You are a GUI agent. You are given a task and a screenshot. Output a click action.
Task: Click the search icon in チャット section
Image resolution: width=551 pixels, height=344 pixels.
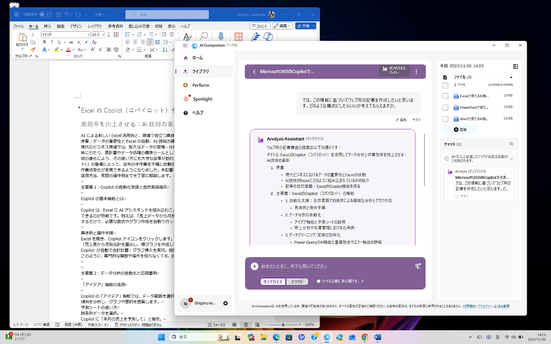pyautogui.click(x=512, y=144)
